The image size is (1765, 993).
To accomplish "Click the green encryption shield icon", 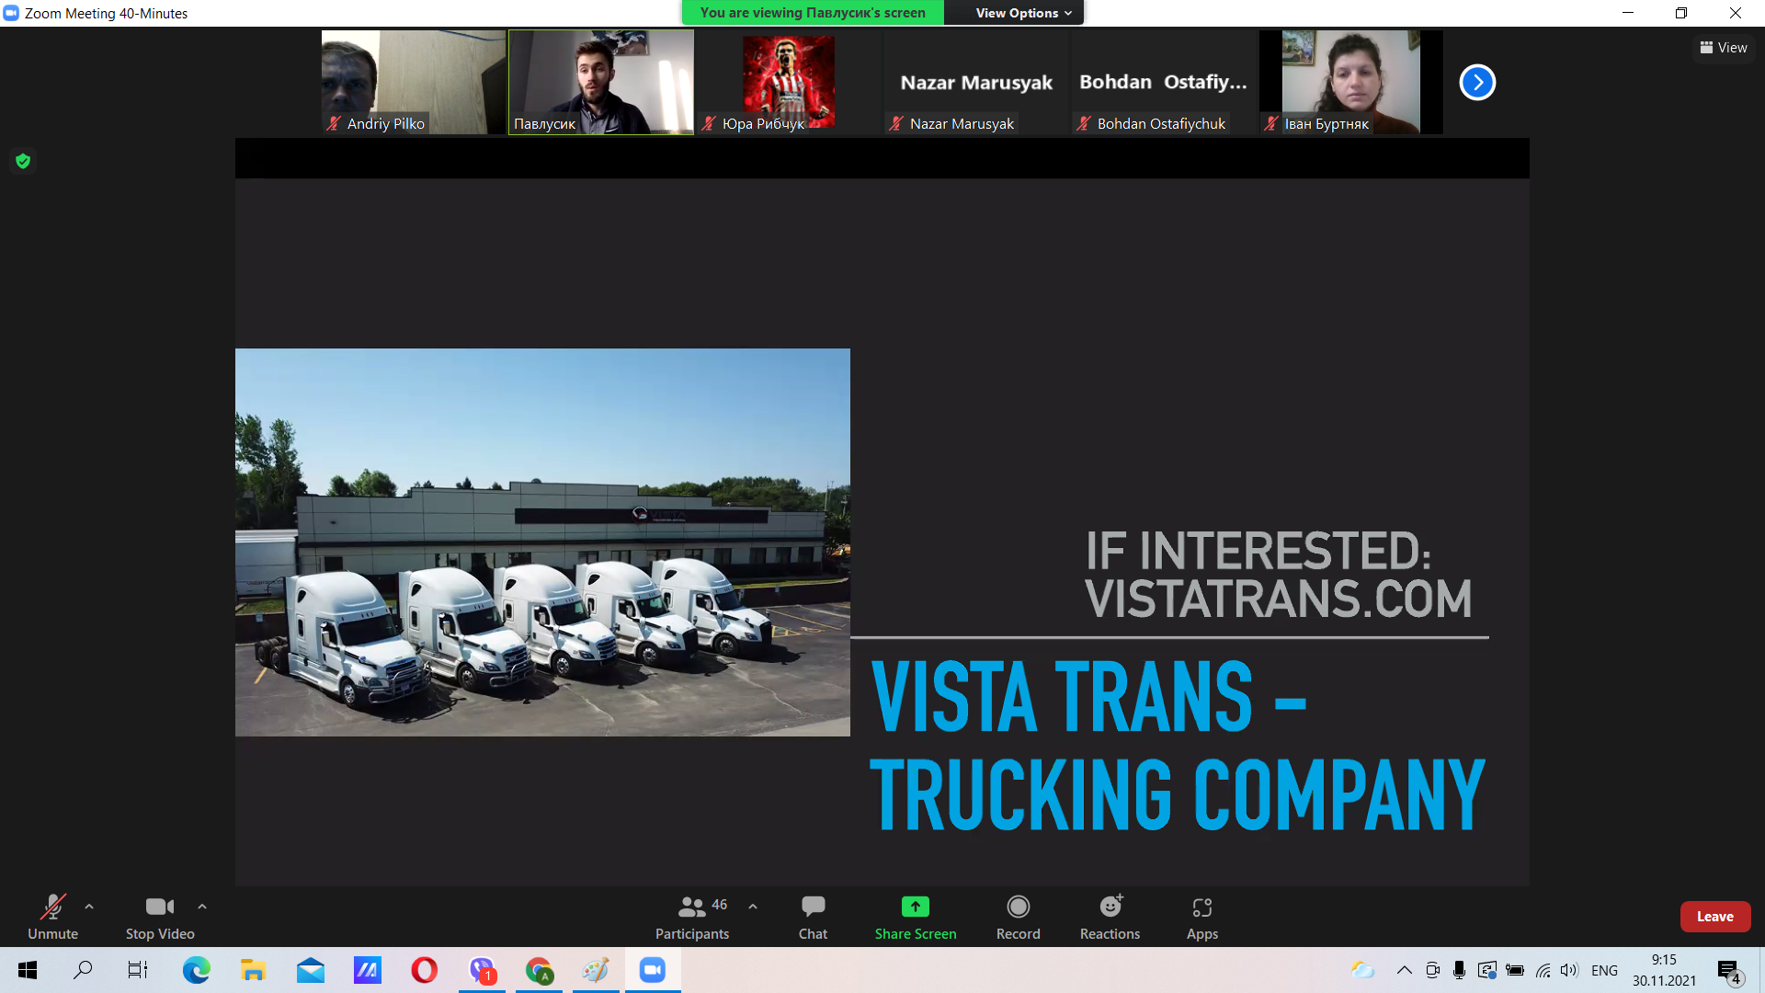I will [23, 161].
